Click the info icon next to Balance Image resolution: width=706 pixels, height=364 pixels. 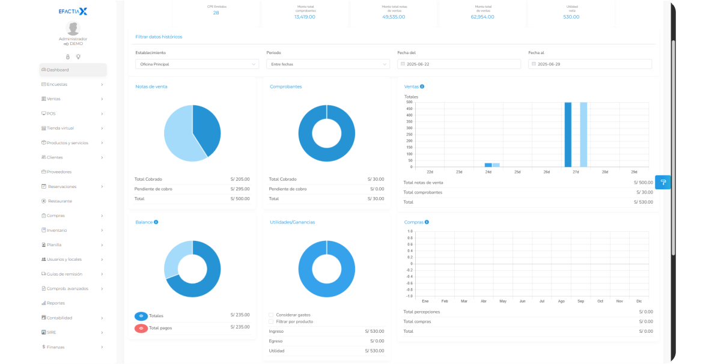click(156, 222)
